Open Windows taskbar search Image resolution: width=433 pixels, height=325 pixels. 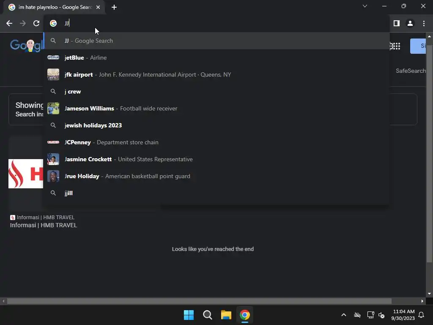point(207,315)
